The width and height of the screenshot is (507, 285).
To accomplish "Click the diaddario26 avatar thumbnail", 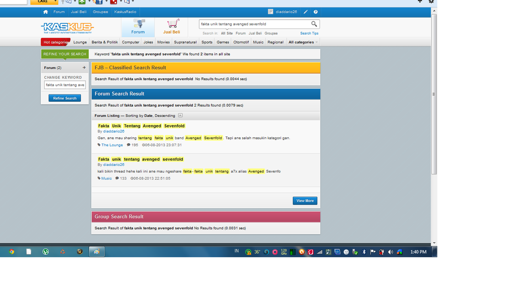I will 271,12.
